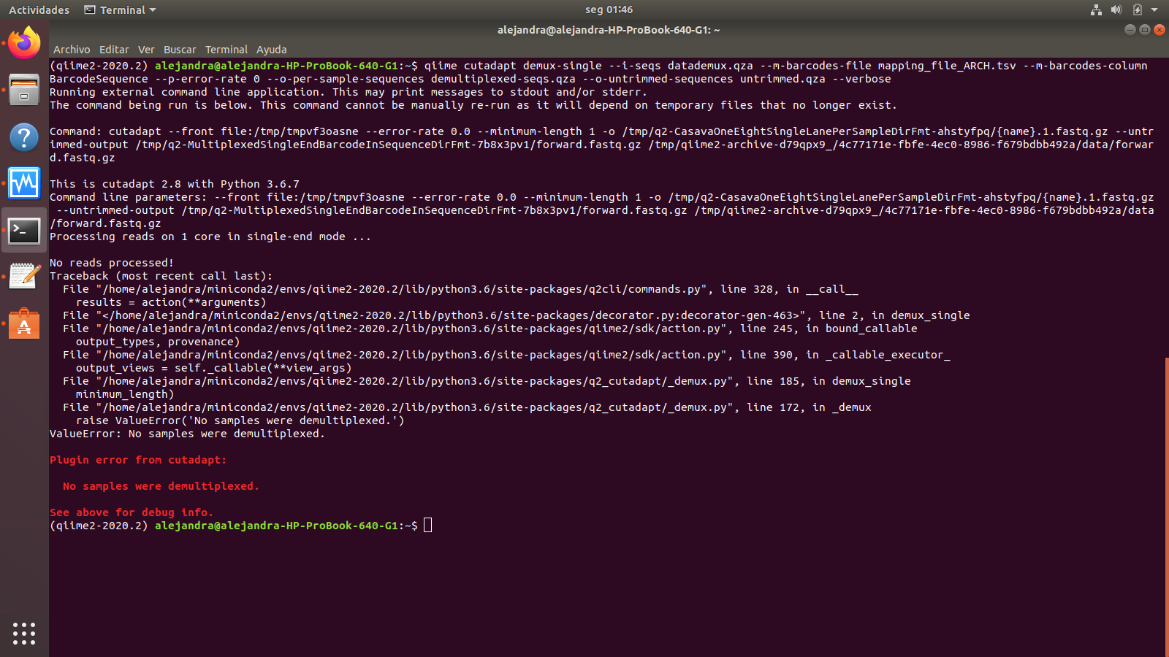Open the volume speaker indicator

pyautogui.click(x=1116, y=10)
